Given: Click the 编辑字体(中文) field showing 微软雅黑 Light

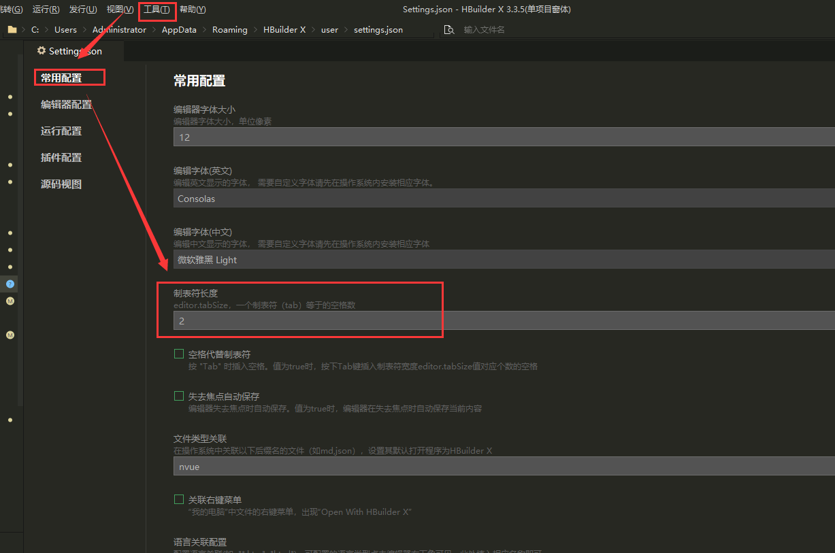Looking at the screenshot, I should click(x=504, y=260).
